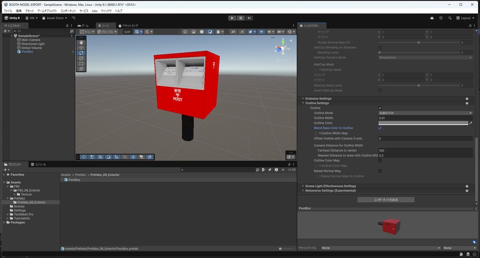Open Outline Mode dropdown

(x=425, y=113)
